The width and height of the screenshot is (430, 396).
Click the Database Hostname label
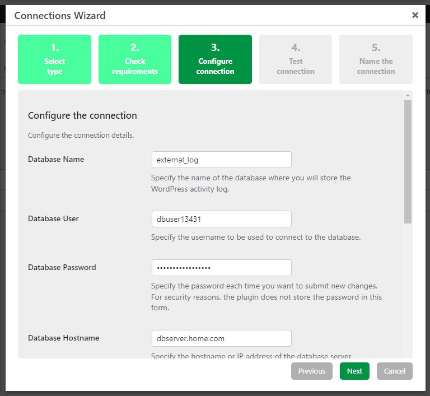click(63, 338)
